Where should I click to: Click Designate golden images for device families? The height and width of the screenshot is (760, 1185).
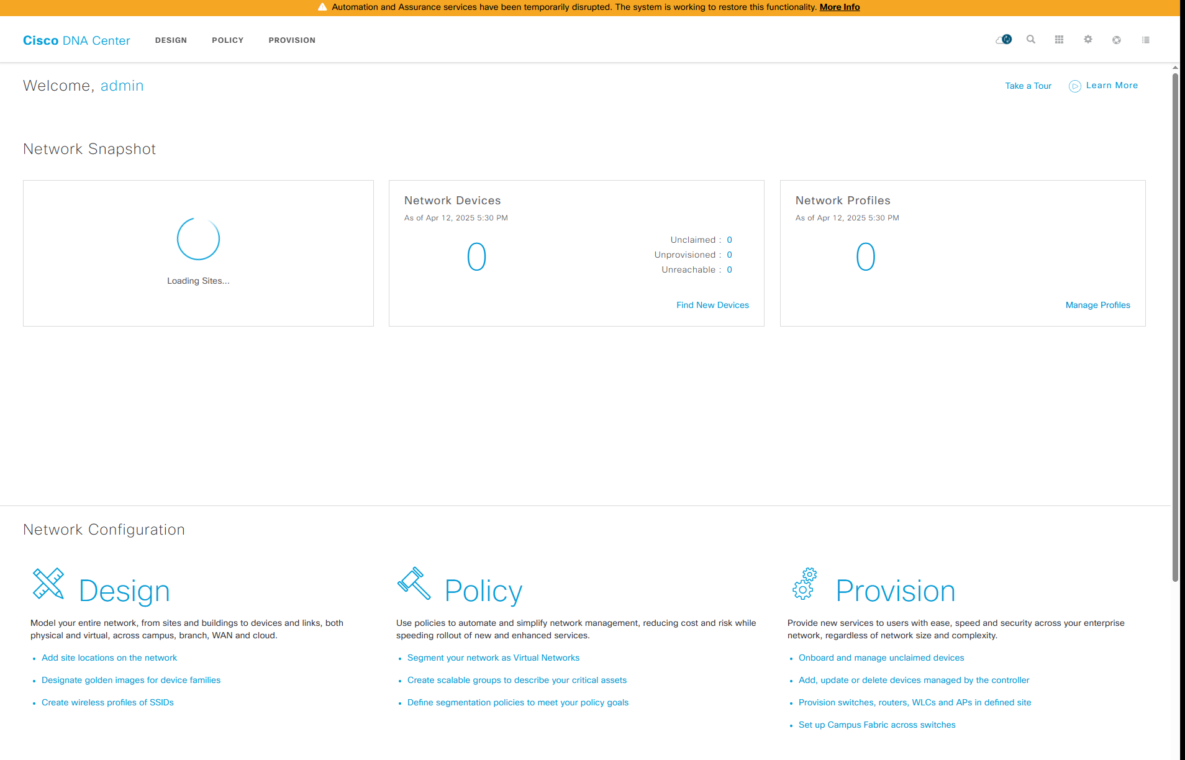(131, 680)
